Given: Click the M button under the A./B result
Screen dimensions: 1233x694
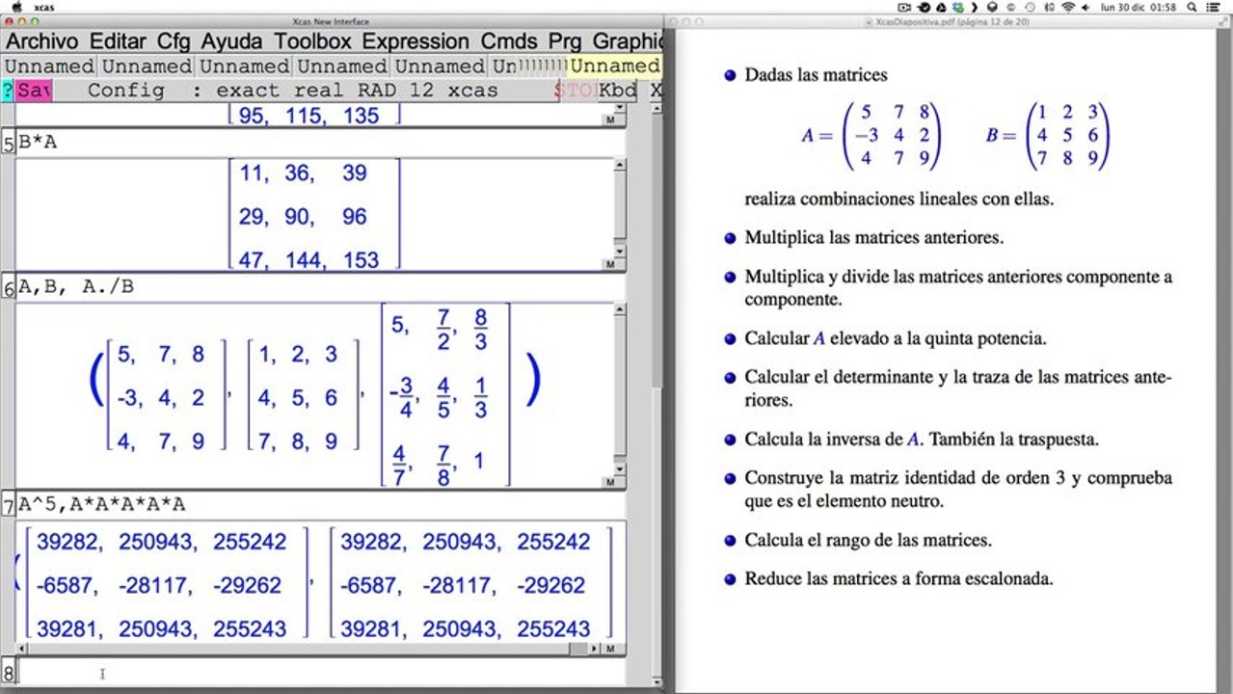Looking at the screenshot, I should tap(610, 482).
